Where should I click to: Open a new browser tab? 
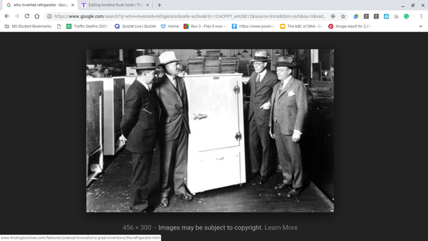159,5
